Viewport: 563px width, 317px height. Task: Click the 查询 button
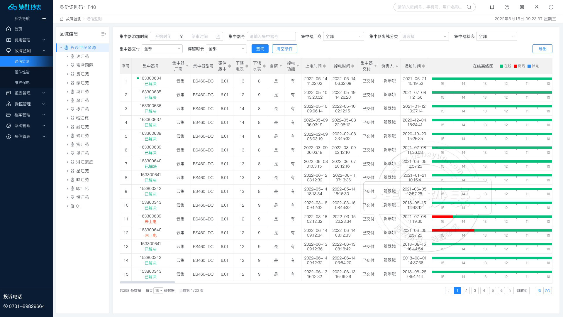pos(260,49)
